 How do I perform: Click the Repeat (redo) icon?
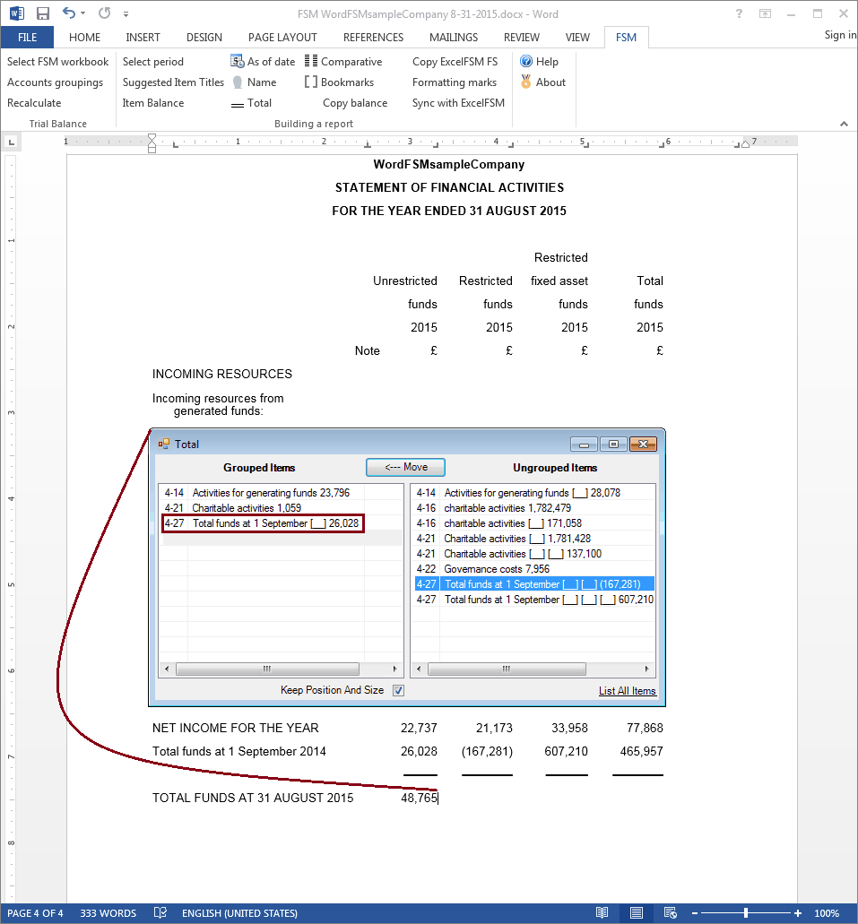(104, 13)
